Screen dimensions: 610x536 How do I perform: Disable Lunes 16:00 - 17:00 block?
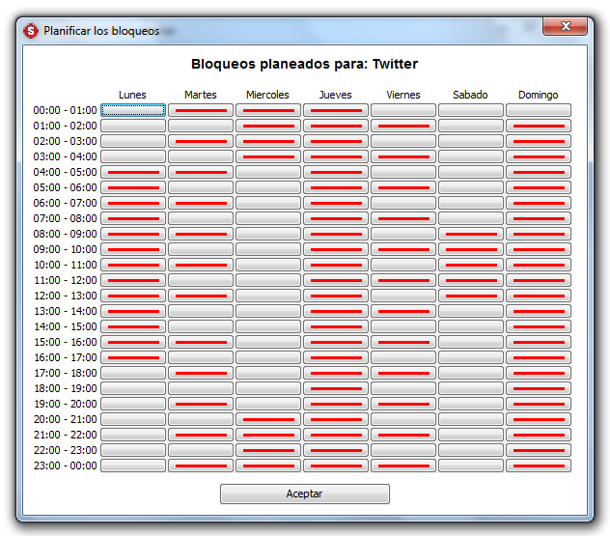[133, 357]
